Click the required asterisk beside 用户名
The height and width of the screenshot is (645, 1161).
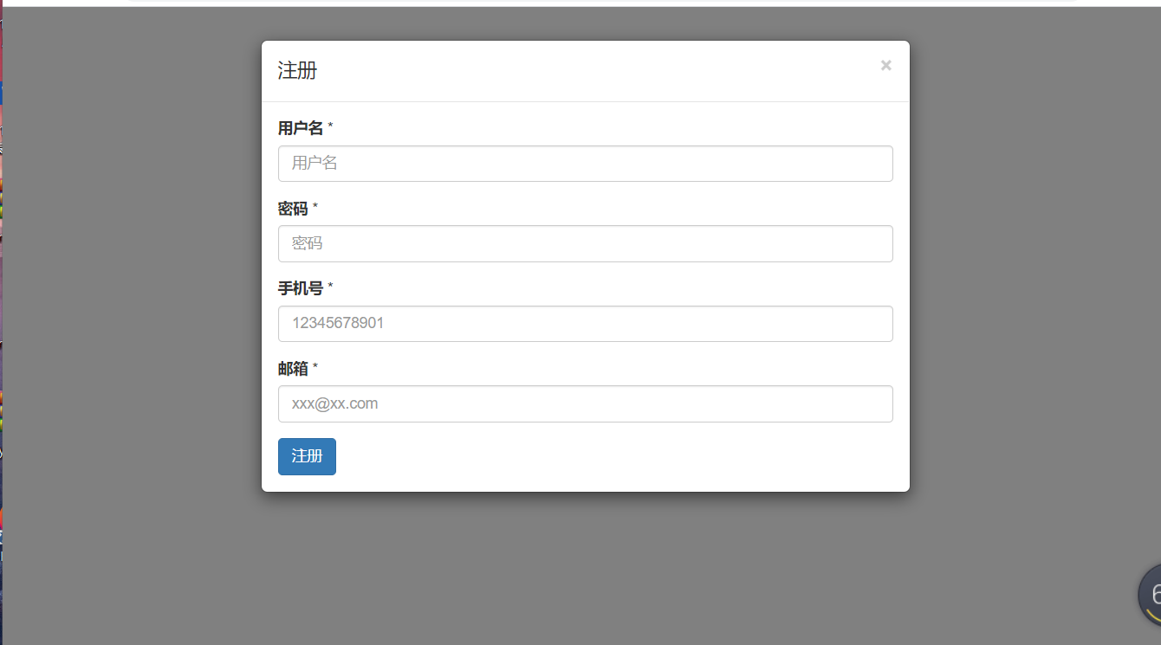pyautogui.click(x=331, y=124)
